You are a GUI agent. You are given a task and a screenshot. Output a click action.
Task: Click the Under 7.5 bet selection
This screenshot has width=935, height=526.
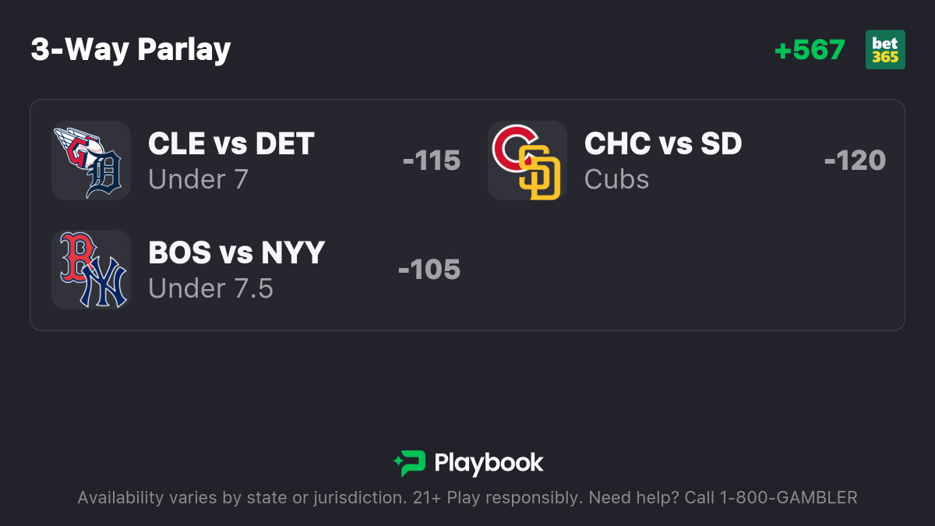point(210,289)
